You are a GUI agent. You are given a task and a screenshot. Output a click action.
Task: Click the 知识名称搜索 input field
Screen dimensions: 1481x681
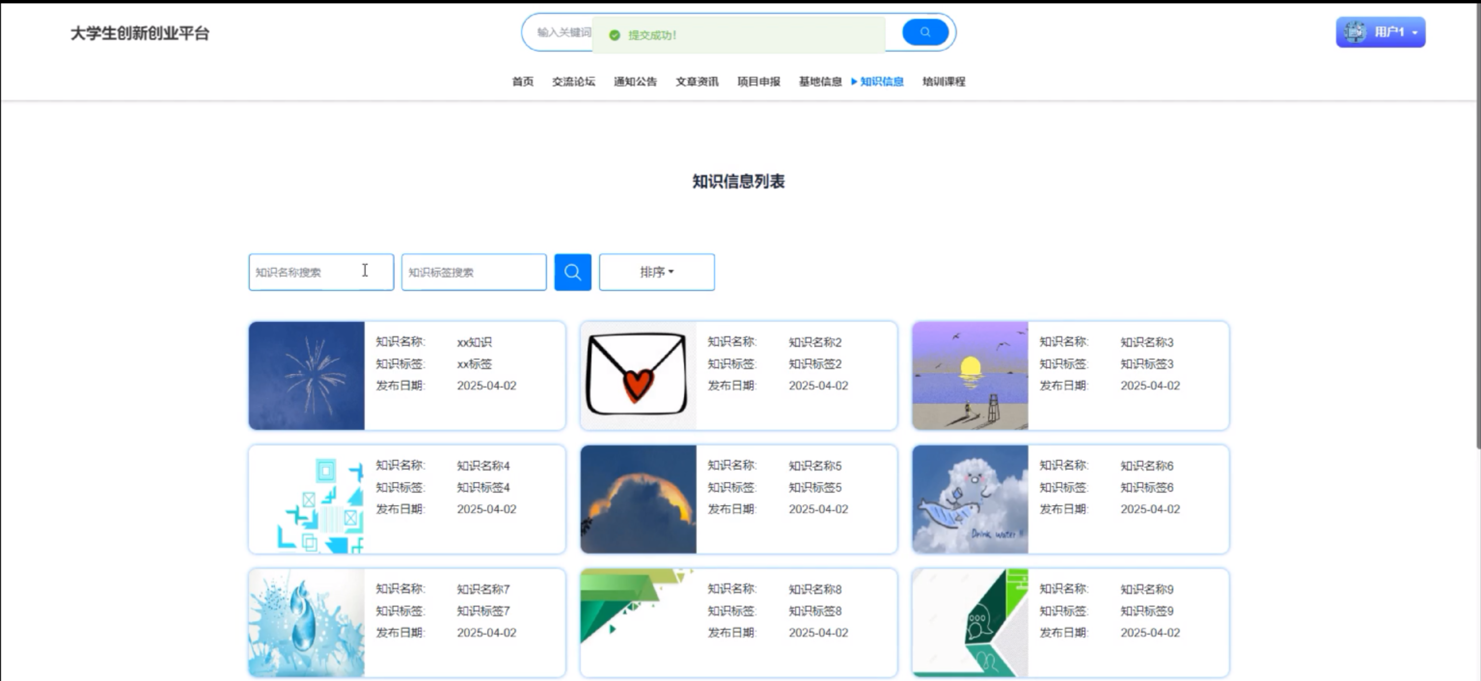coord(321,272)
